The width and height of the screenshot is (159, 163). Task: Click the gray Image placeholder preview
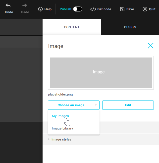101,72
